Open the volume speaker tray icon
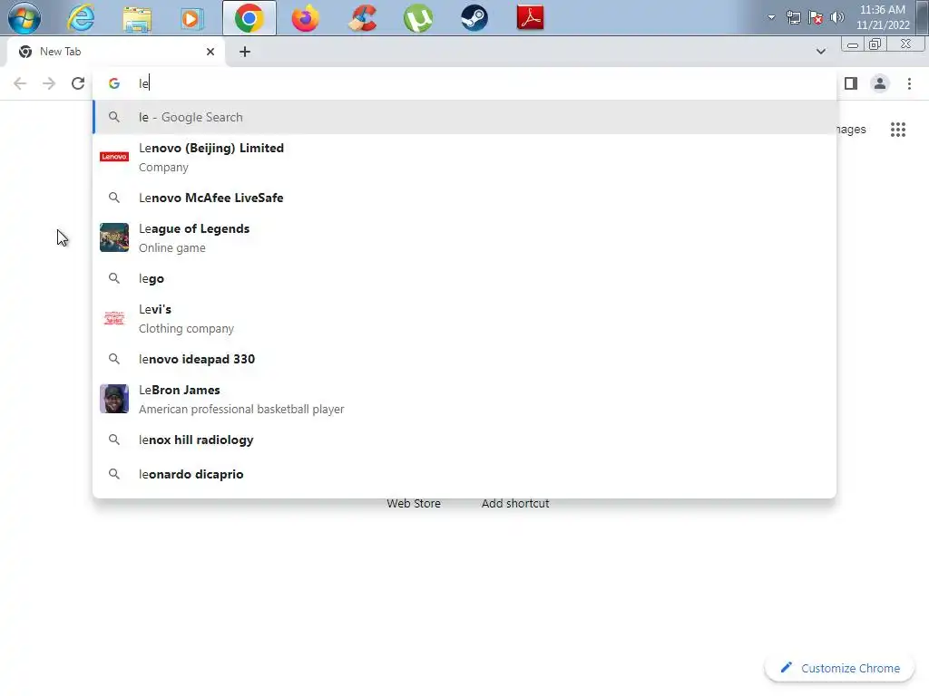 (837, 17)
